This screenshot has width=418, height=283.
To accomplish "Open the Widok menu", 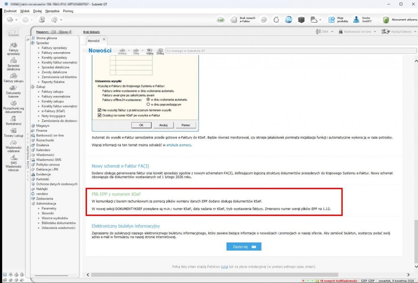I will (x=25, y=11).
